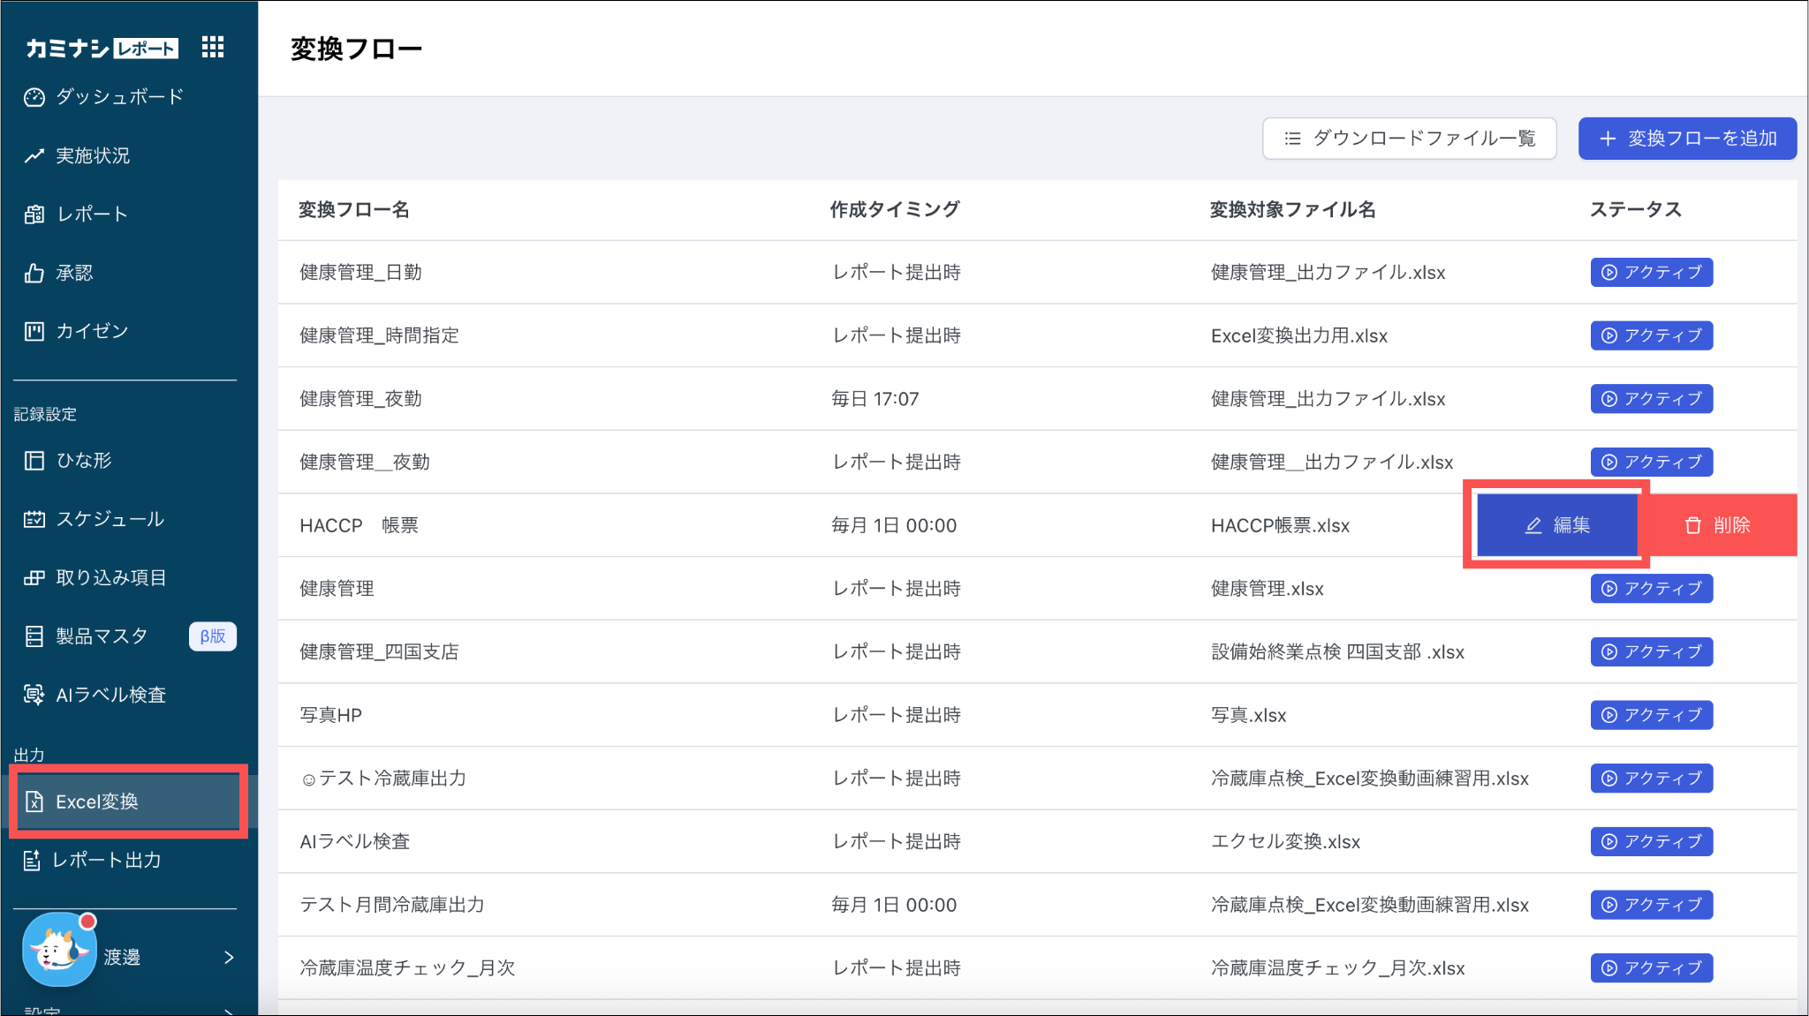Open the AIラベル検査 scan icon
This screenshot has width=1809, height=1016.
tap(34, 695)
